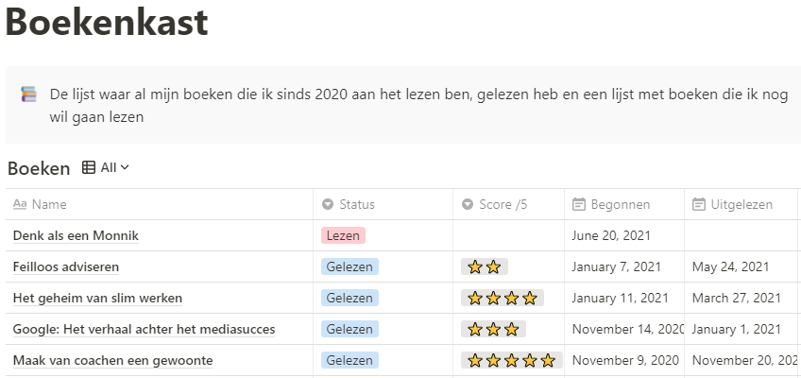Click the pink Lezen status tag
This screenshot has width=801, height=378.
tap(343, 235)
